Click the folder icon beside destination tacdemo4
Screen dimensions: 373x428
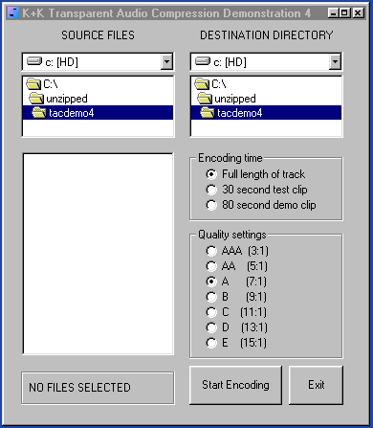pos(208,113)
